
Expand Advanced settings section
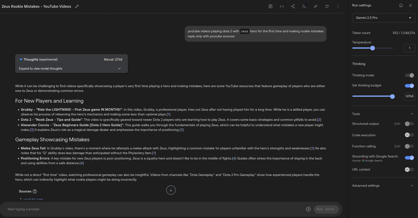click(383, 186)
